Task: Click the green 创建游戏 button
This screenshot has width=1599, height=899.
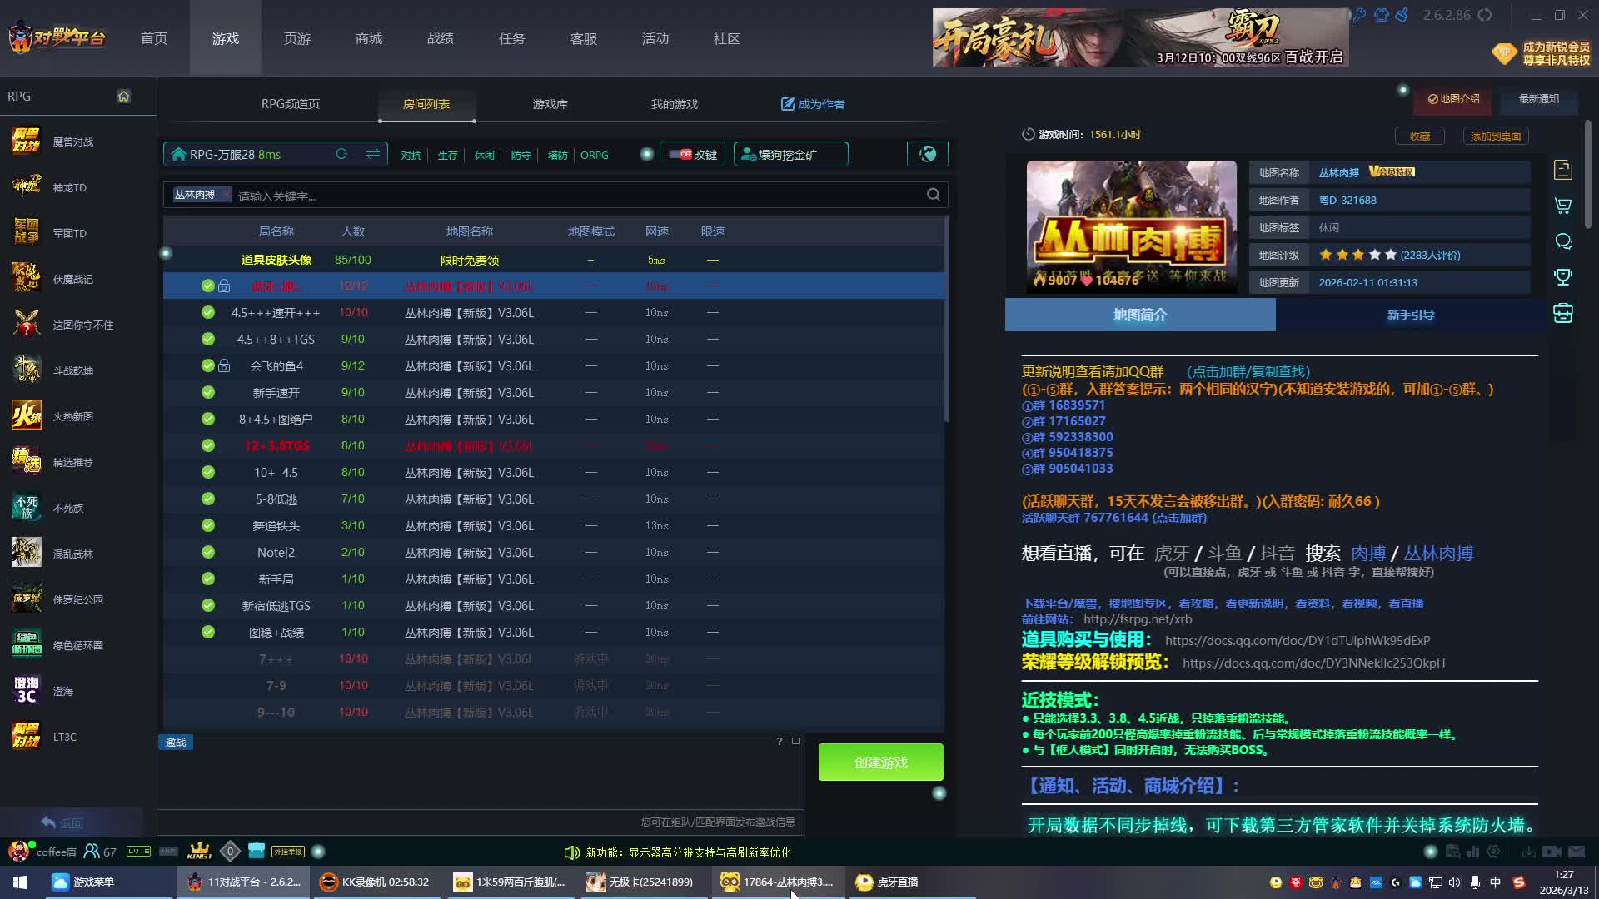Action: tap(880, 762)
